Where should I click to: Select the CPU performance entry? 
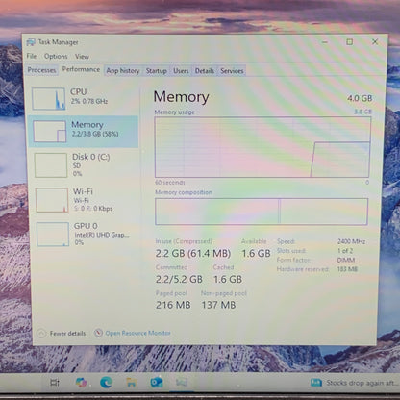[84, 99]
